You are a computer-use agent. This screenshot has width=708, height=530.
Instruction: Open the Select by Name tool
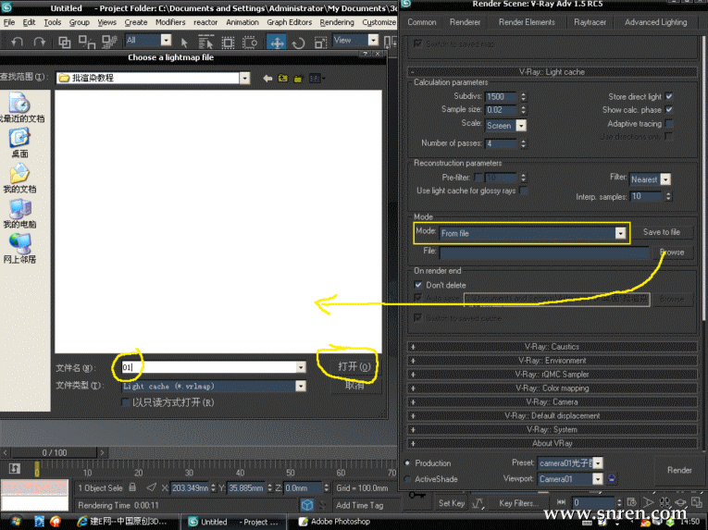point(205,43)
